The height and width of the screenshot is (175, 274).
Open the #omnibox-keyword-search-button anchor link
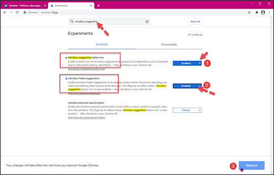click(87, 117)
